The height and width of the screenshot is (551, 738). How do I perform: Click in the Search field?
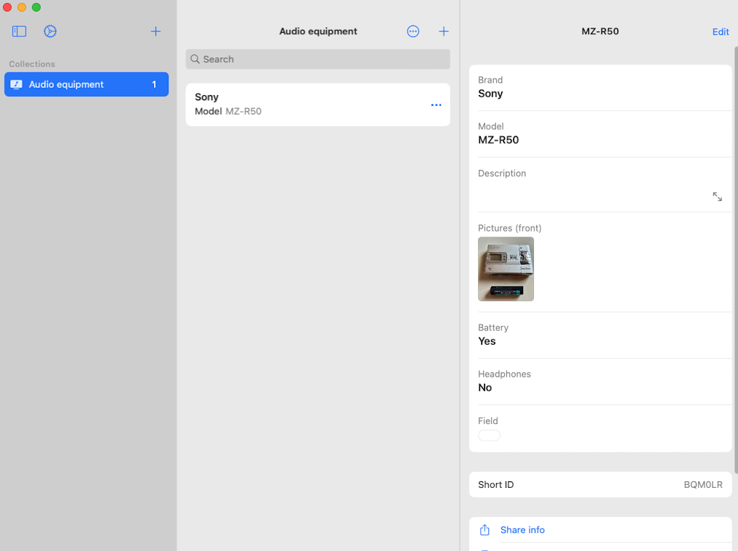[317, 60]
